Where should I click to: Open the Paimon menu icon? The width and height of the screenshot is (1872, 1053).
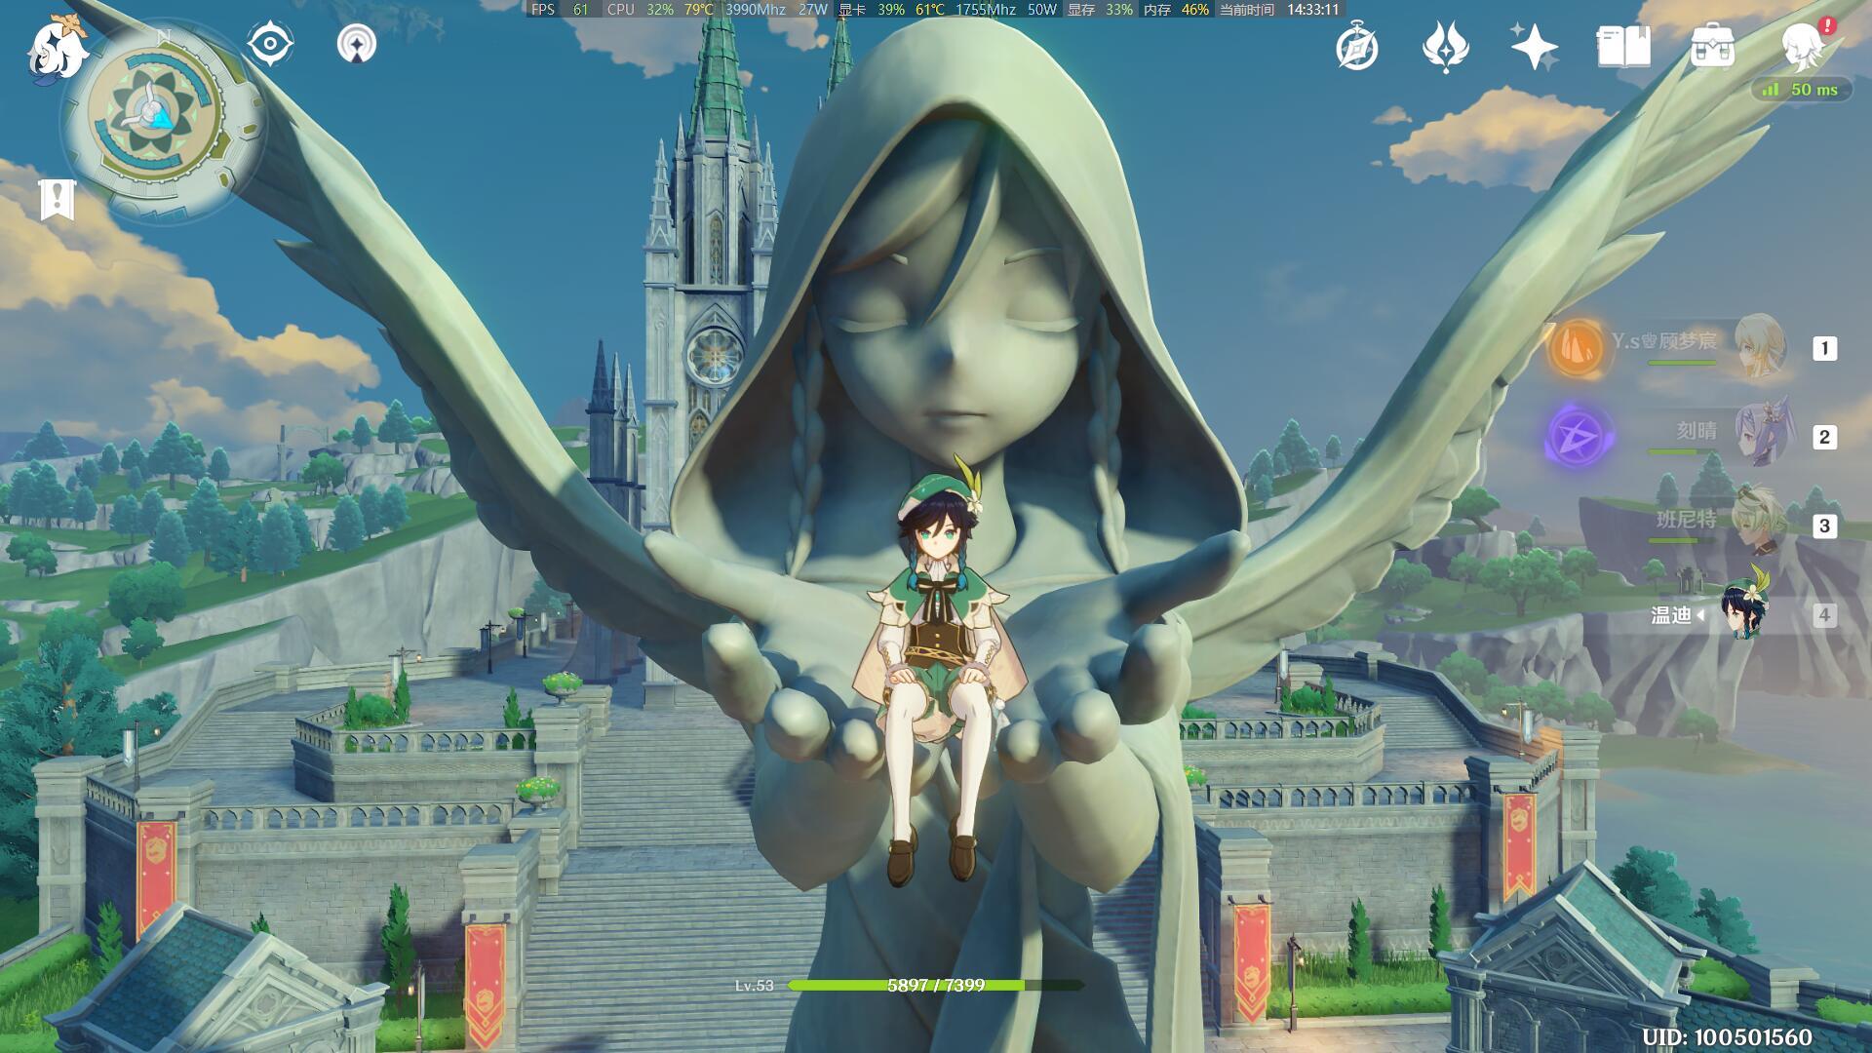point(57,49)
